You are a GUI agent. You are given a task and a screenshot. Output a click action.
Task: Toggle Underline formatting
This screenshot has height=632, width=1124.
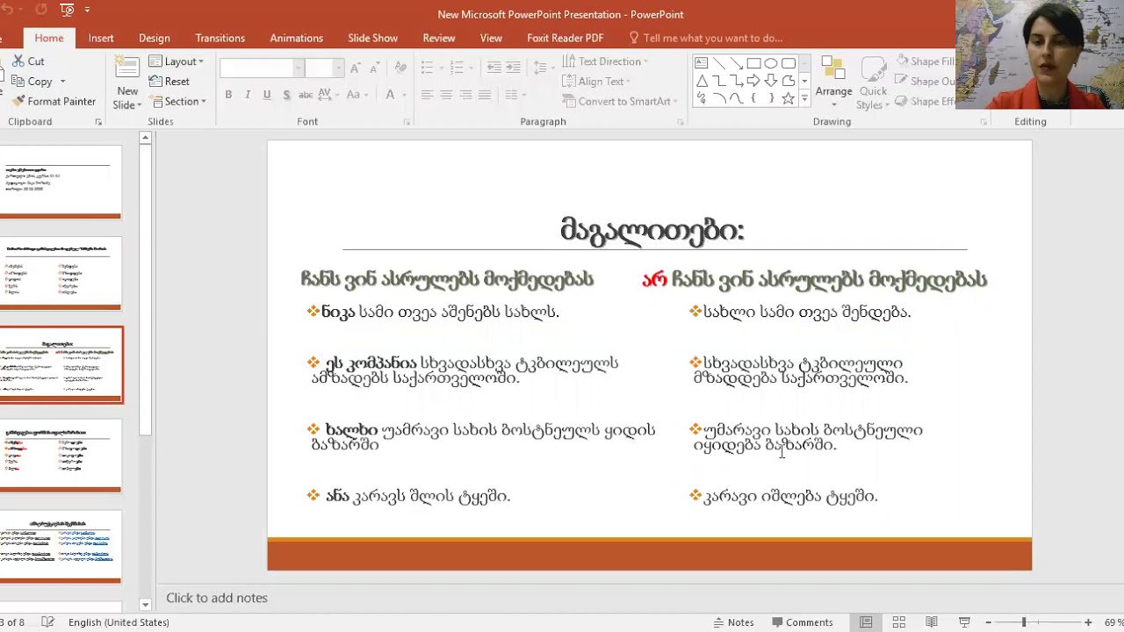coord(267,95)
